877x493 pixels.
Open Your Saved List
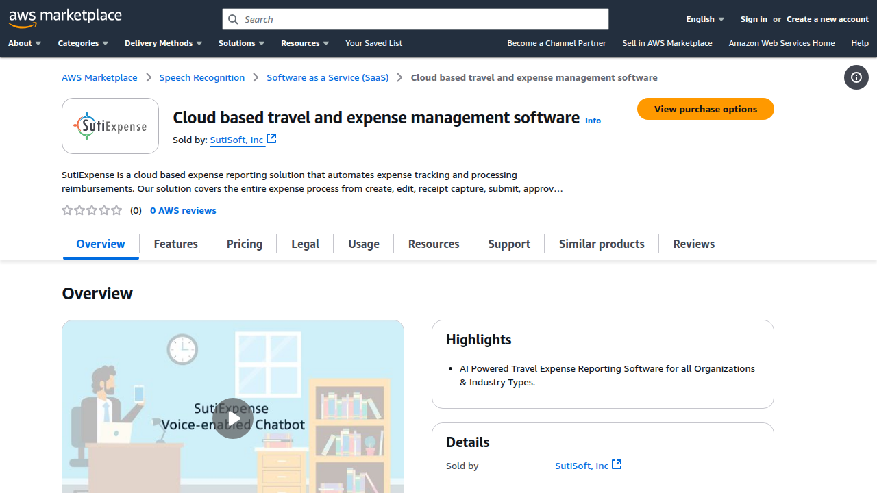373,43
